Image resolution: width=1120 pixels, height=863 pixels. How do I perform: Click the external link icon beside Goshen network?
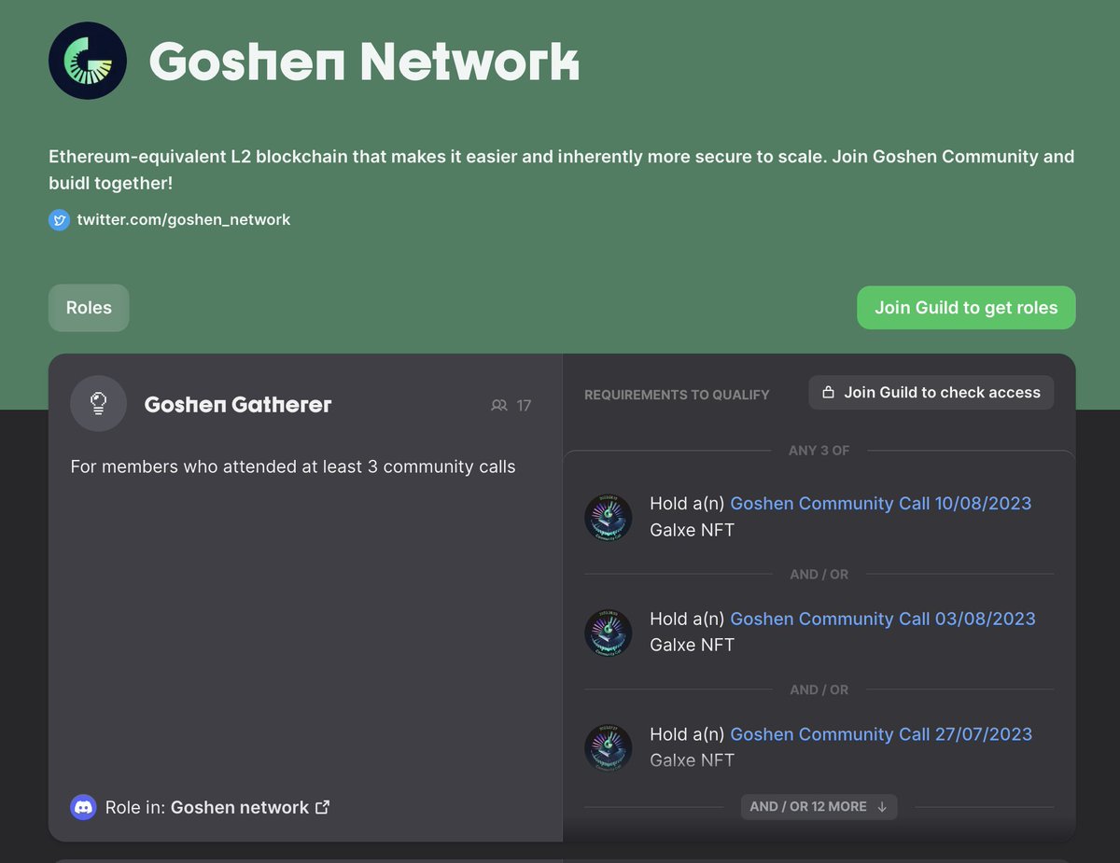point(322,806)
